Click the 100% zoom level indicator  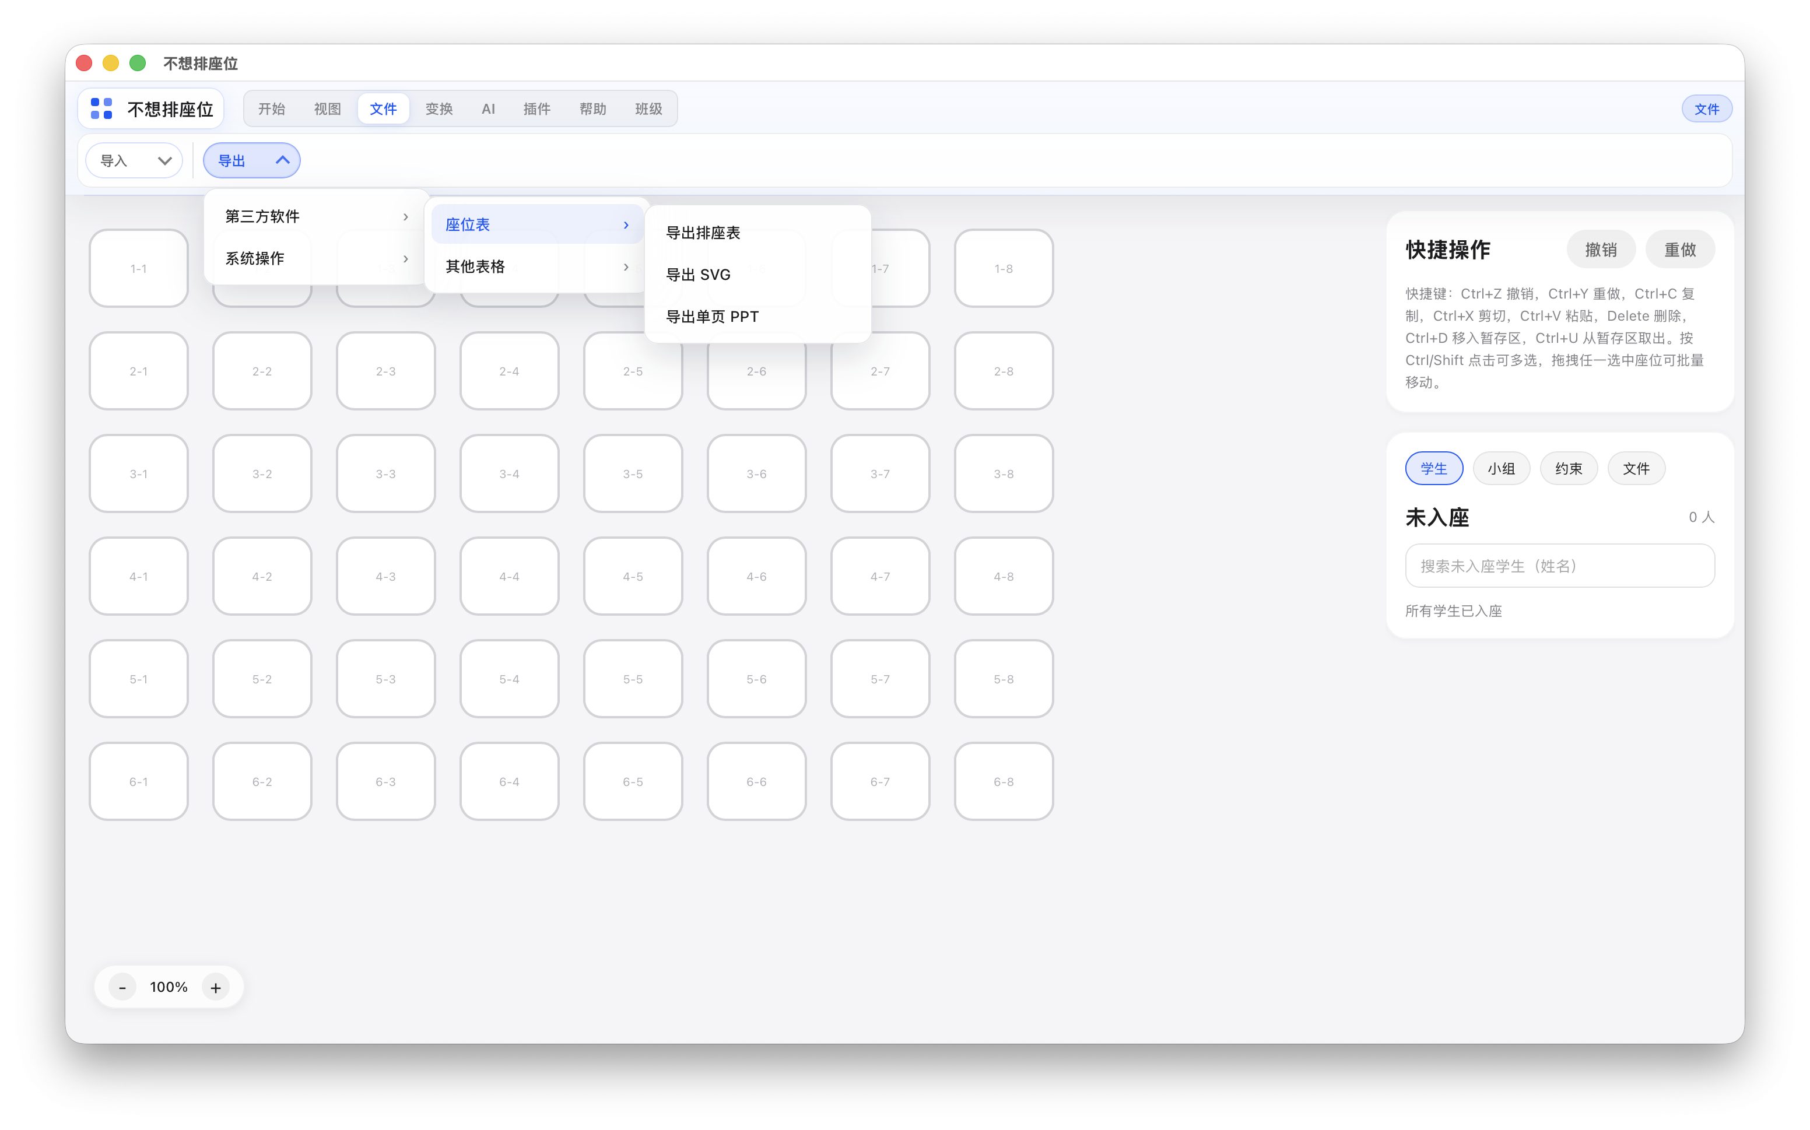click(x=169, y=987)
